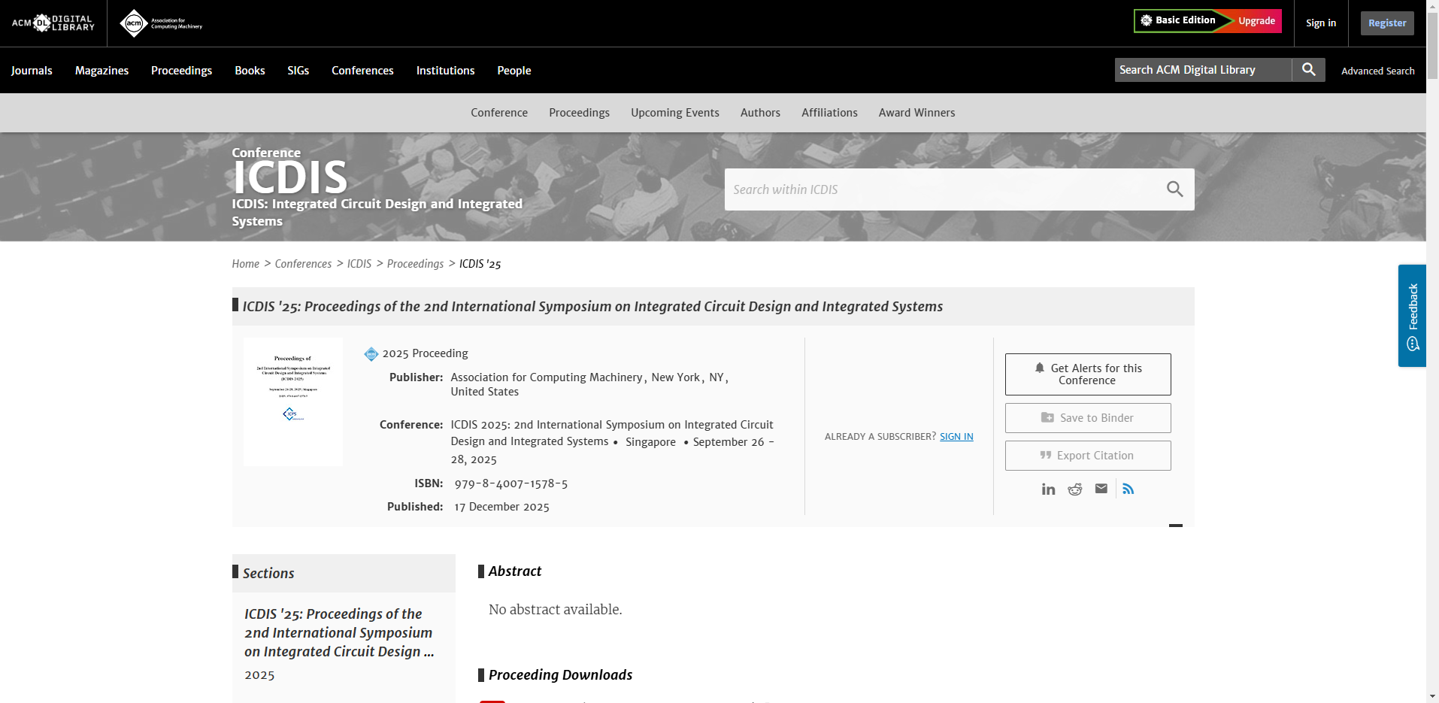Image resolution: width=1439 pixels, height=703 pixels.
Task: Open the Feedback side tab
Action: pyautogui.click(x=1412, y=316)
